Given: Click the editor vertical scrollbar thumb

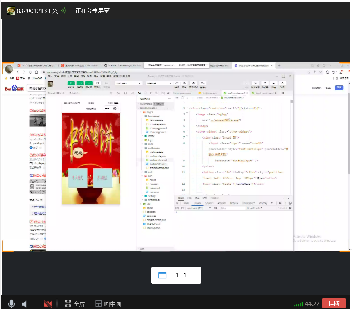Looking at the screenshot, I should click(292, 101).
